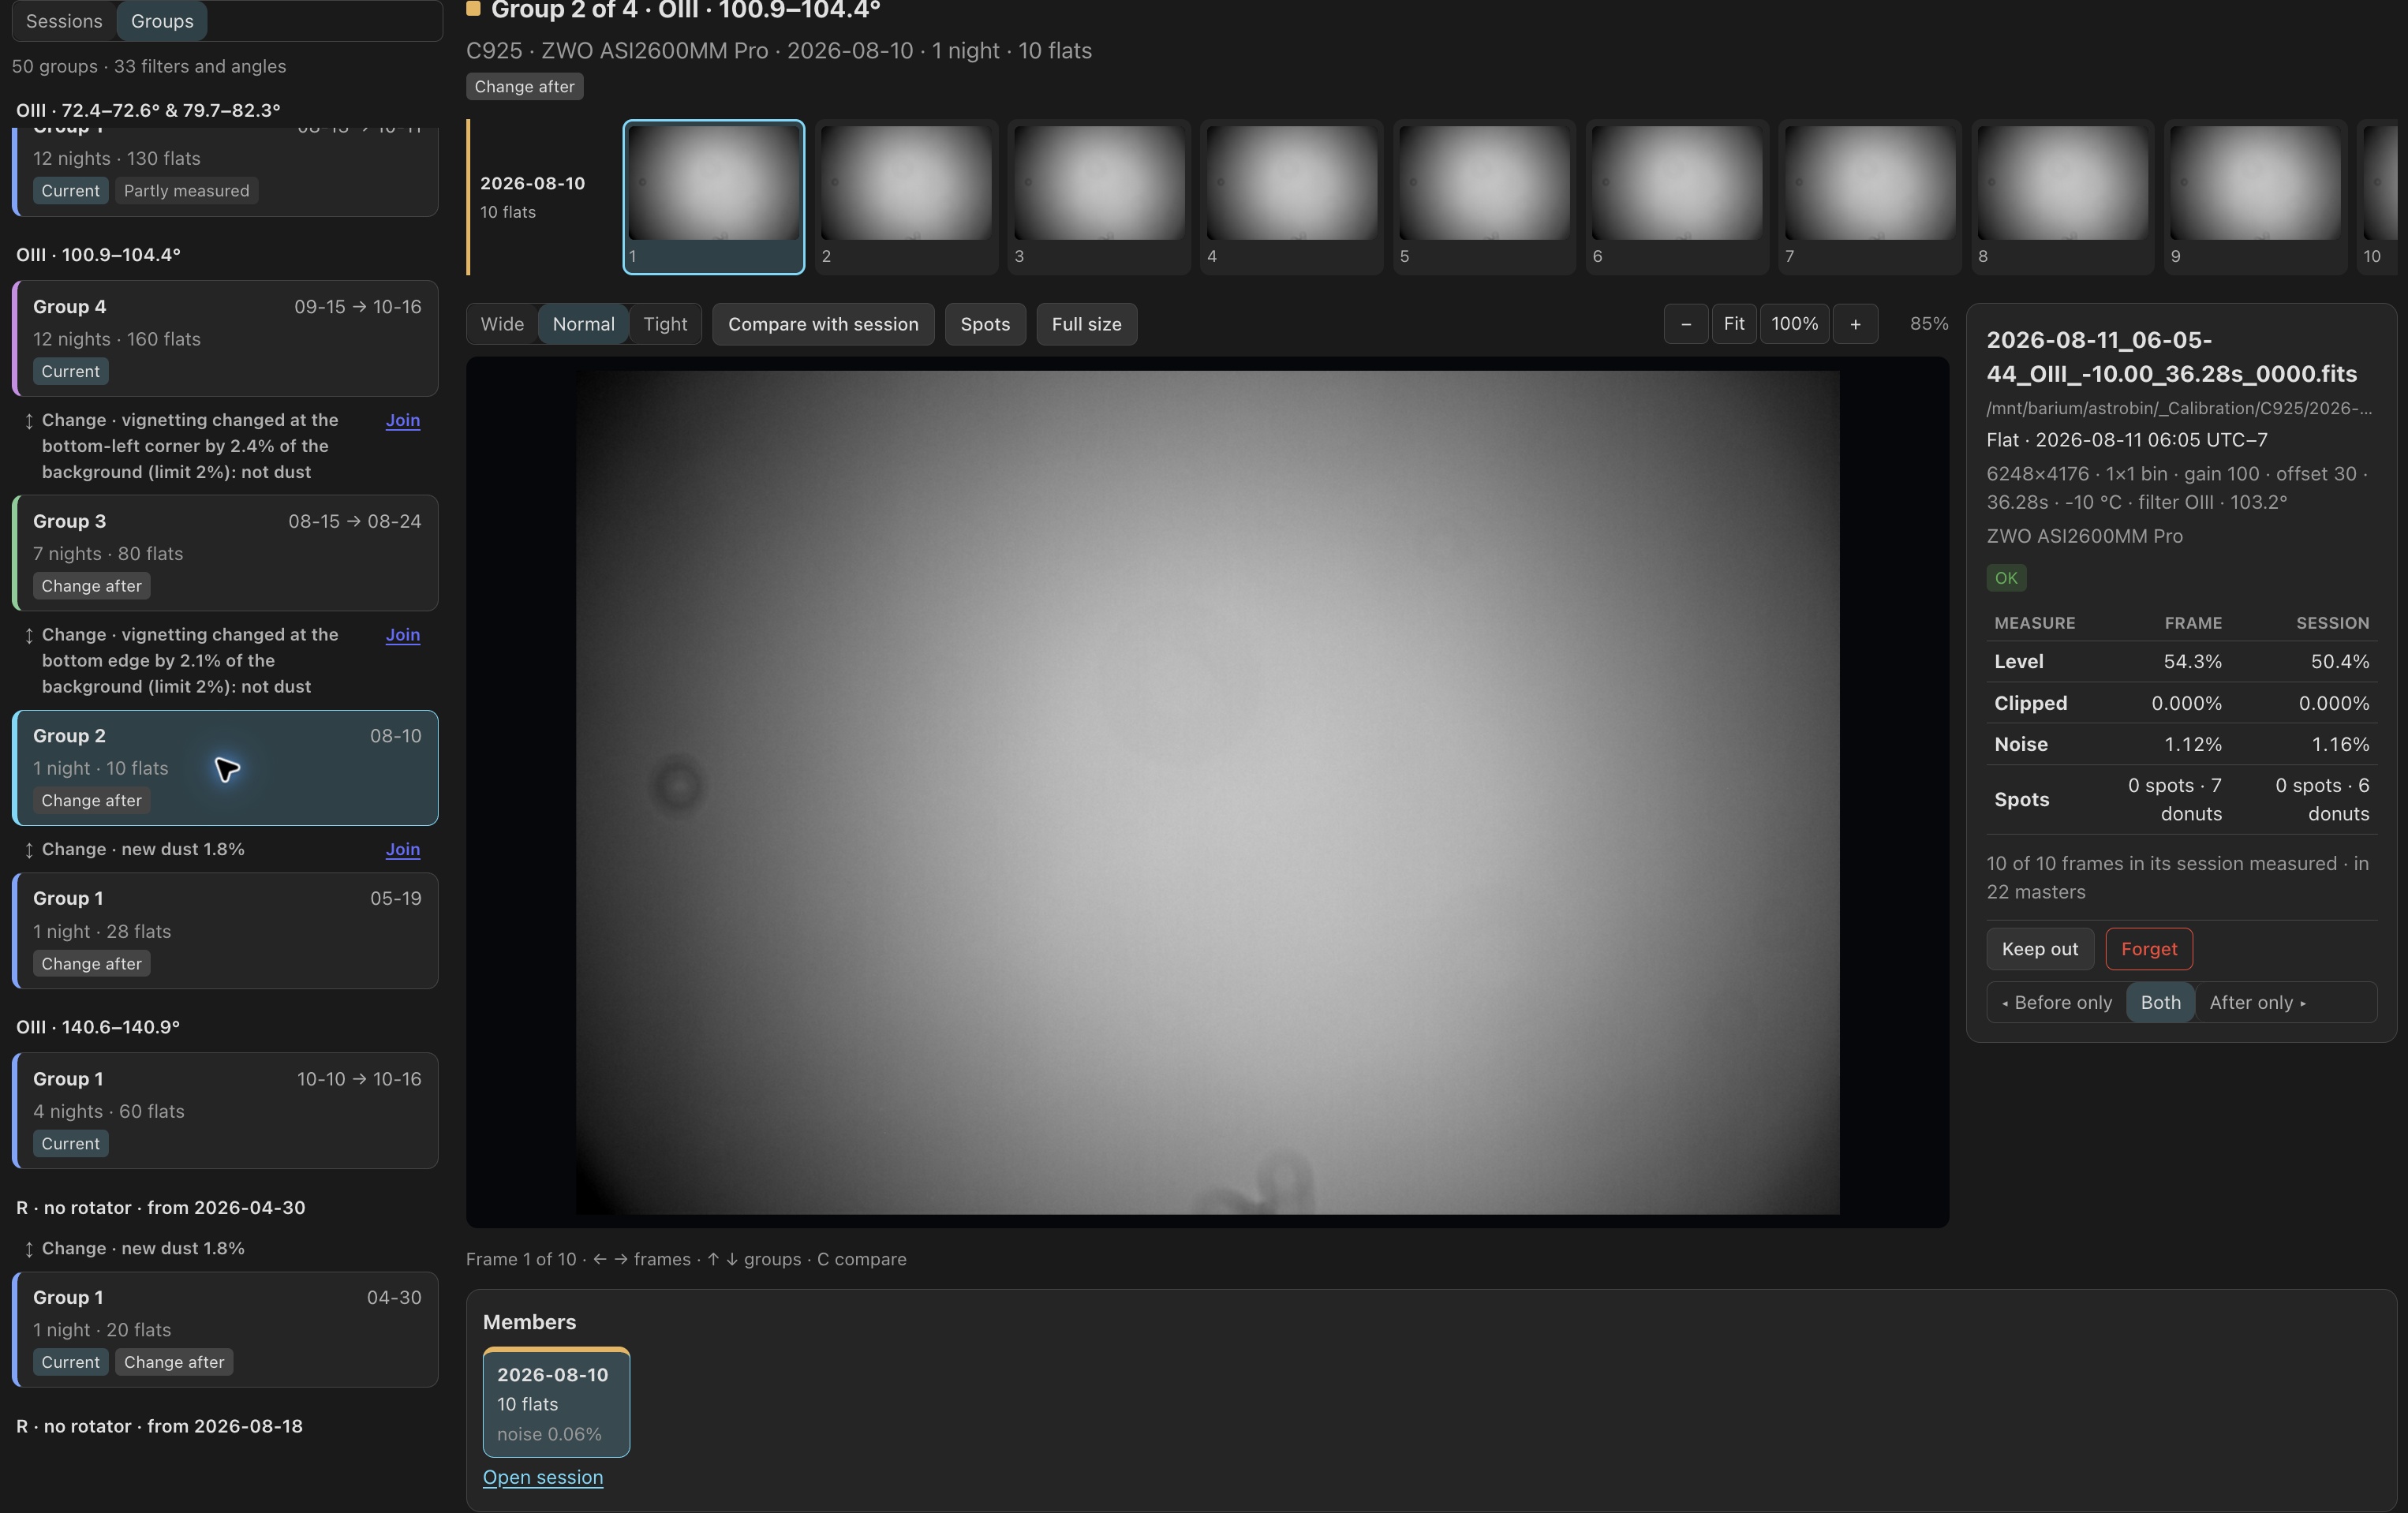Select the Before only option
The width and height of the screenshot is (2408, 1513).
tap(2057, 1002)
